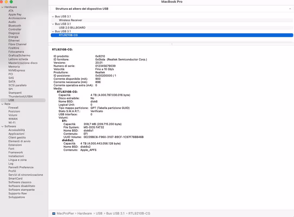Collapse the Rete section in the sidebar
This screenshot has height=217, width=294.
[2, 104]
